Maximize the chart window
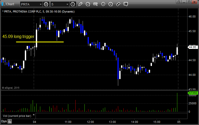This screenshot has height=125, width=199. click(189, 2)
